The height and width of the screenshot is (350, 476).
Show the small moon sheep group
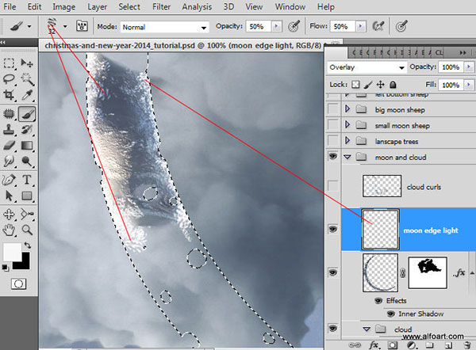click(x=333, y=125)
